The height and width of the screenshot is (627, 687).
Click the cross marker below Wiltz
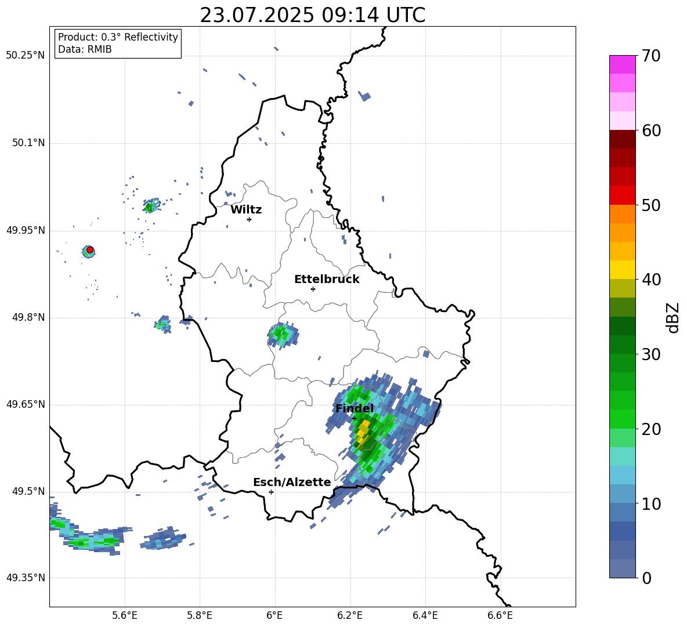click(250, 219)
